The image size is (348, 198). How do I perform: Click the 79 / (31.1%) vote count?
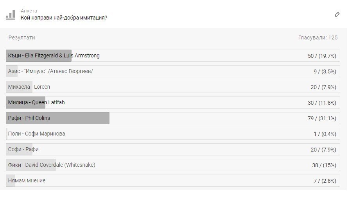click(x=322, y=118)
